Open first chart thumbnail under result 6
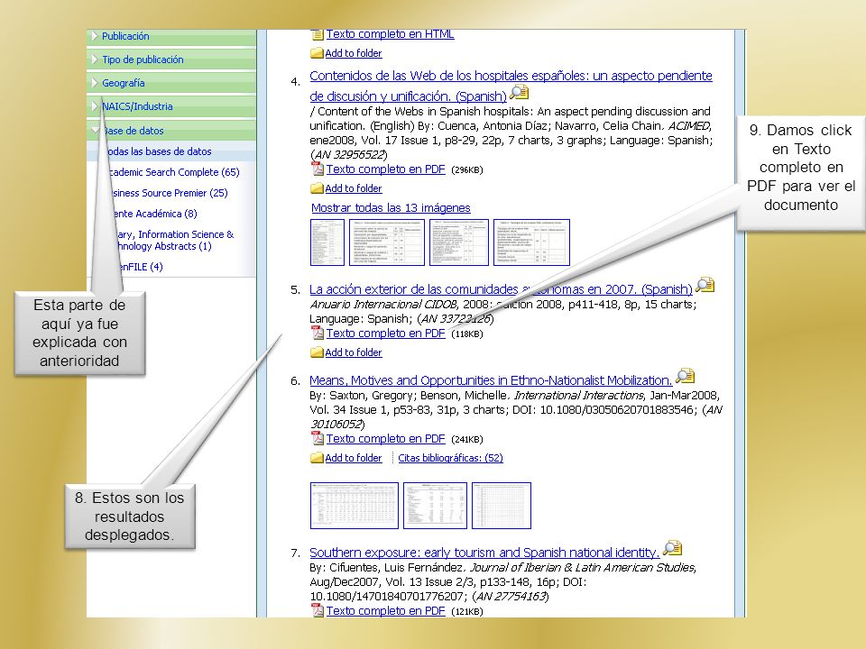The image size is (866, 649). (355, 506)
